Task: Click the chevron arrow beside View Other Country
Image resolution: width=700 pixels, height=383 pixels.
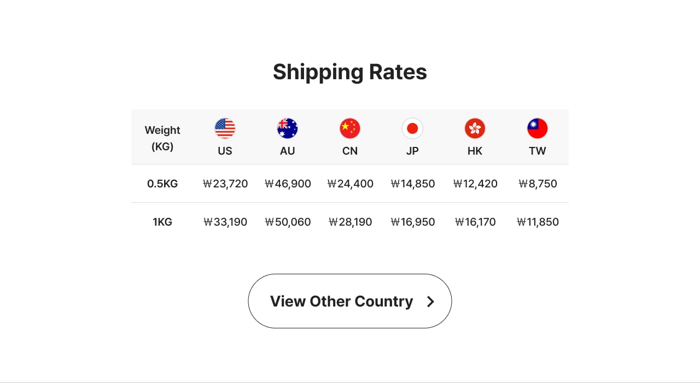Action: point(430,302)
